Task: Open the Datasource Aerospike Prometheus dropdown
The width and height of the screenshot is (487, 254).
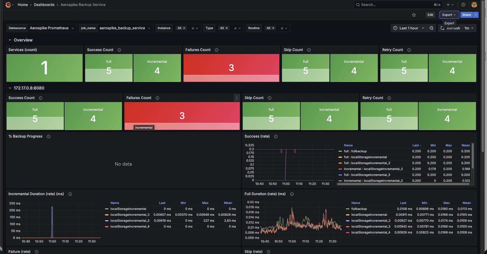Action: coord(52,28)
